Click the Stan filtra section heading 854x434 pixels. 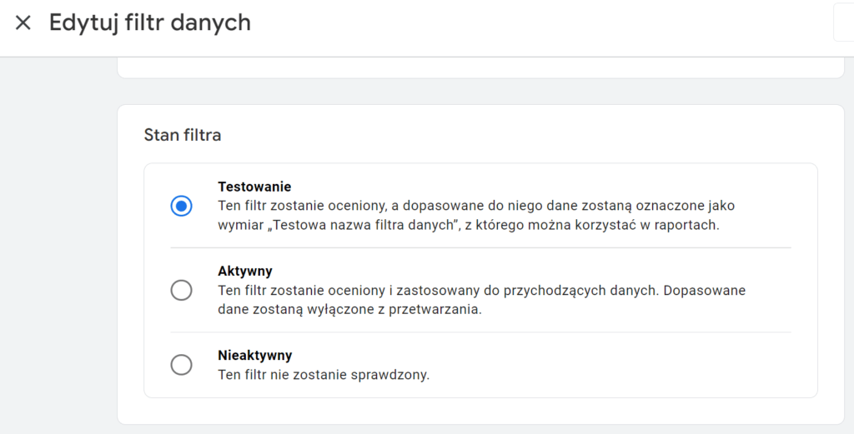point(183,135)
